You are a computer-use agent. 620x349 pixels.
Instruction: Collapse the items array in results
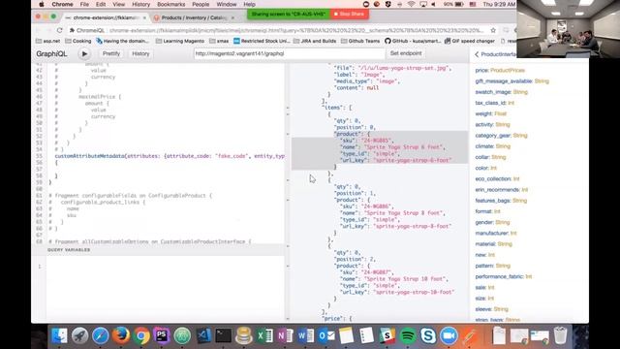(288, 108)
